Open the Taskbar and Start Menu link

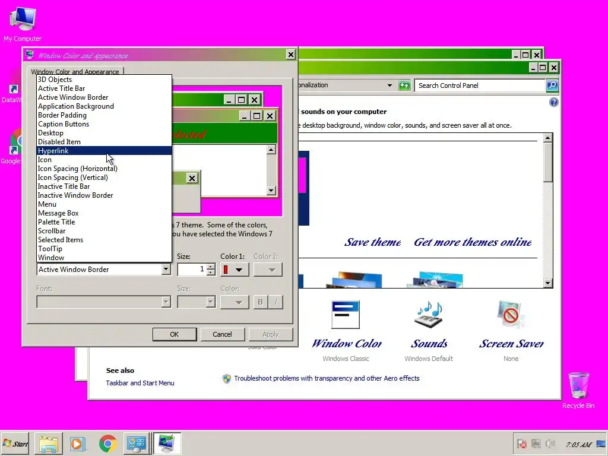click(x=140, y=383)
